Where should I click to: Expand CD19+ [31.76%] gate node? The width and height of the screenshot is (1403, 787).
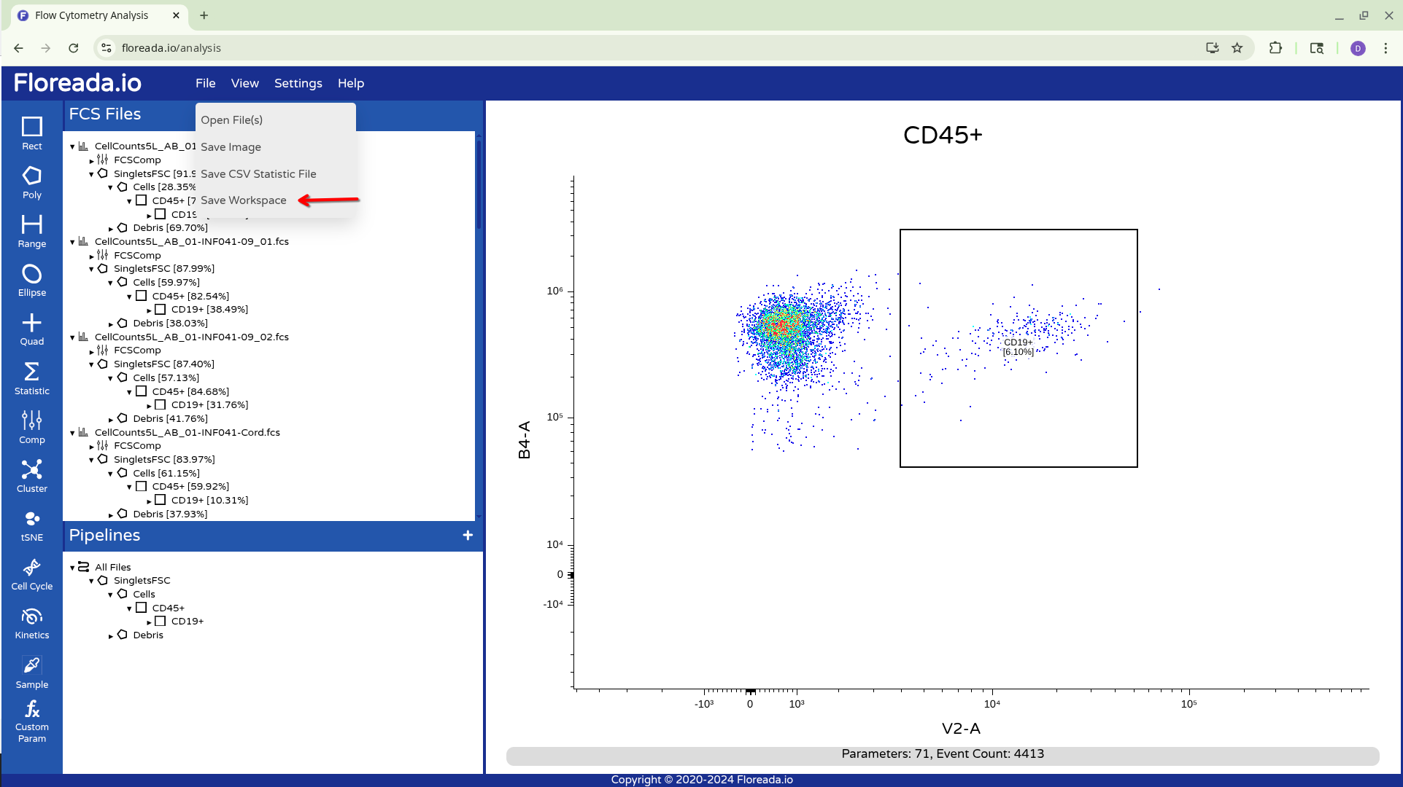149,406
